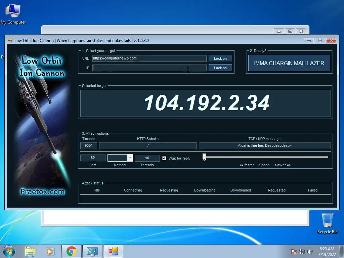Click the Failed status column header

[x=313, y=190]
